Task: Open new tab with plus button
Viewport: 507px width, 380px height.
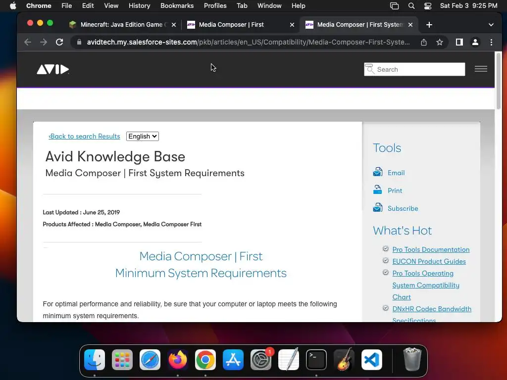Action: (x=429, y=25)
